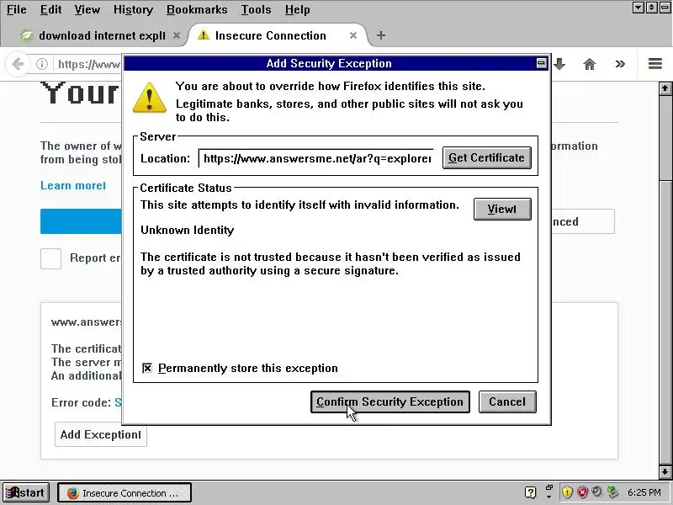This screenshot has width=673, height=505.
Task: Toggle Permanently store this exception checkbox
Action: click(147, 368)
